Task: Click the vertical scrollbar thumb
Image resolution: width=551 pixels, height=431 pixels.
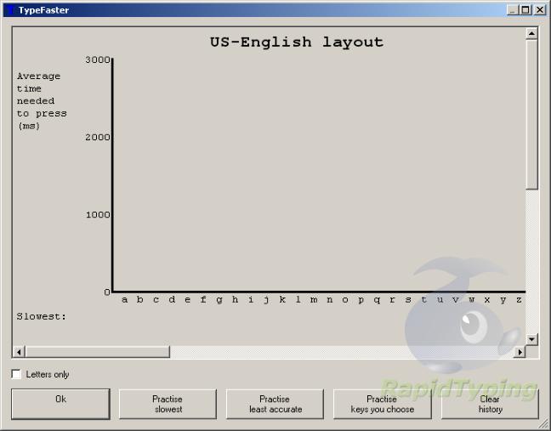Action: (x=531, y=115)
